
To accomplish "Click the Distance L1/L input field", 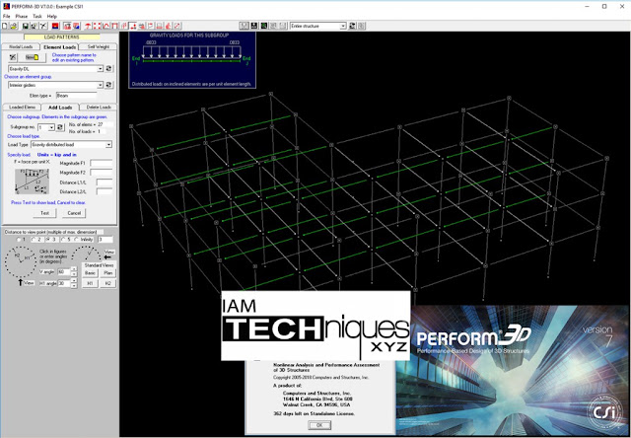I will [105, 182].
